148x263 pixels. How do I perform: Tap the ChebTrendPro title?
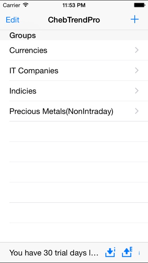(x=74, y=20)
